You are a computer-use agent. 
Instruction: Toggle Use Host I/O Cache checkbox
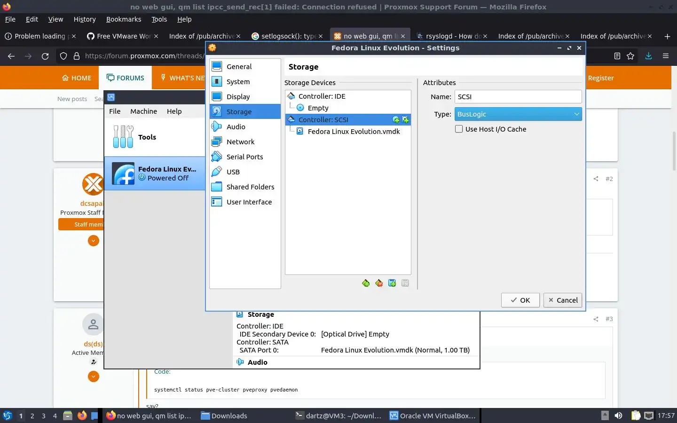[459, 129]
